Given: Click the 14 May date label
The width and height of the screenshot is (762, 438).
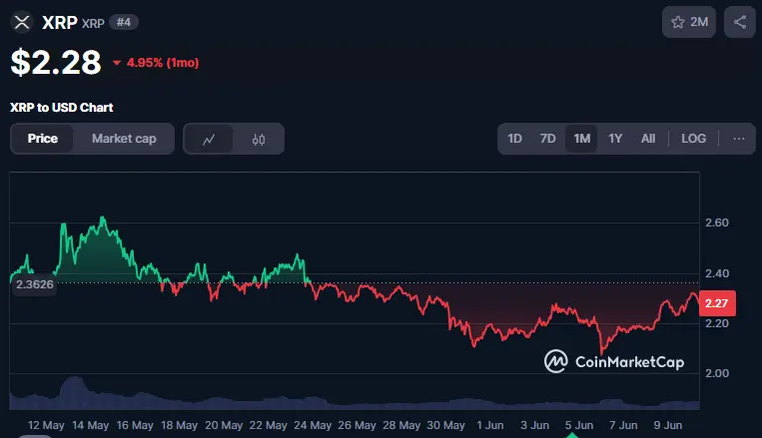Looking at the screenshot, I should (x=91, y=425).
